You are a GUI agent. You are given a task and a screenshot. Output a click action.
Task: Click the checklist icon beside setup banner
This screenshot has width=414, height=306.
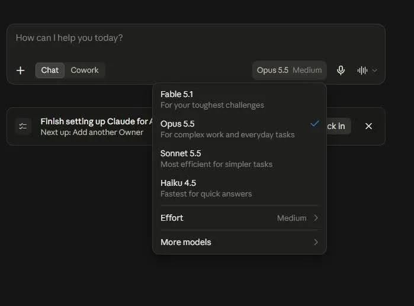point(23,126)
